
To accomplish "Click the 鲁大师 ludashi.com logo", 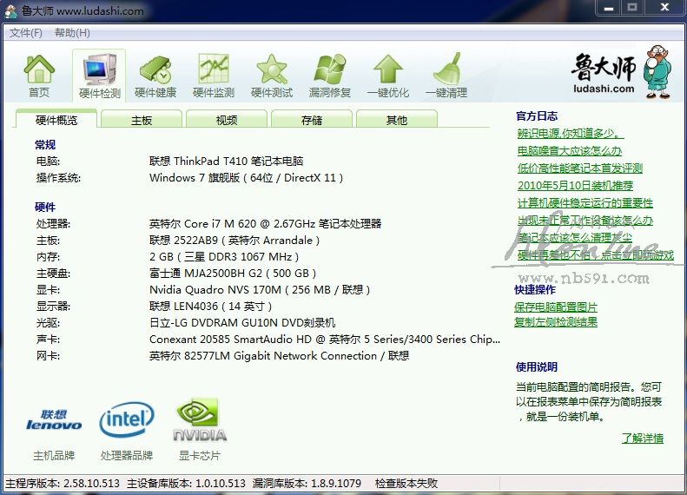I will tap(621, 72).
